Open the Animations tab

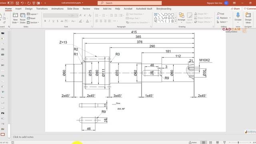[57, 9]
